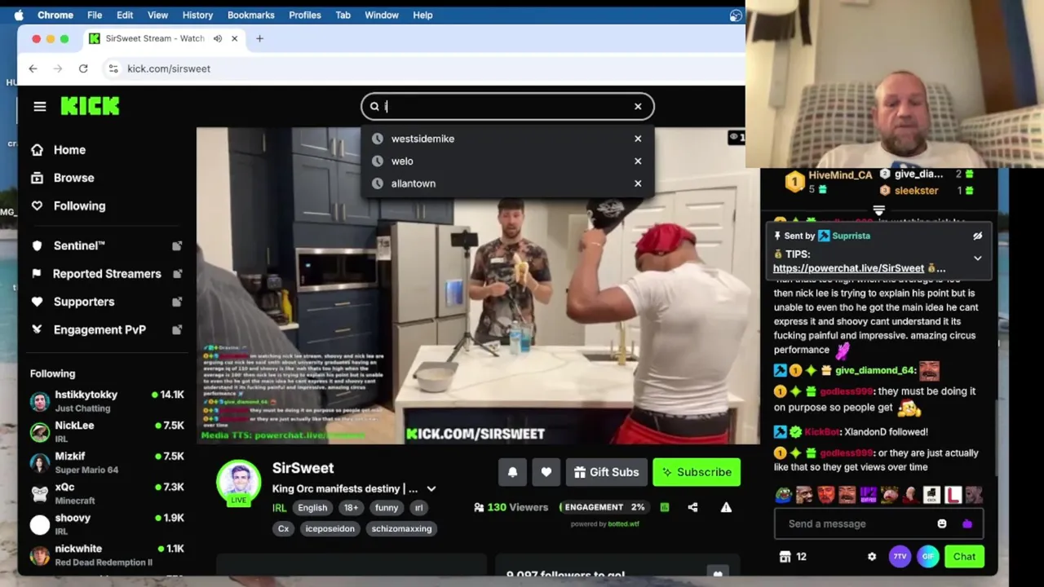1044x587 pixels.
Task: Click the green engagement stats icon
Action: (665, 508)
